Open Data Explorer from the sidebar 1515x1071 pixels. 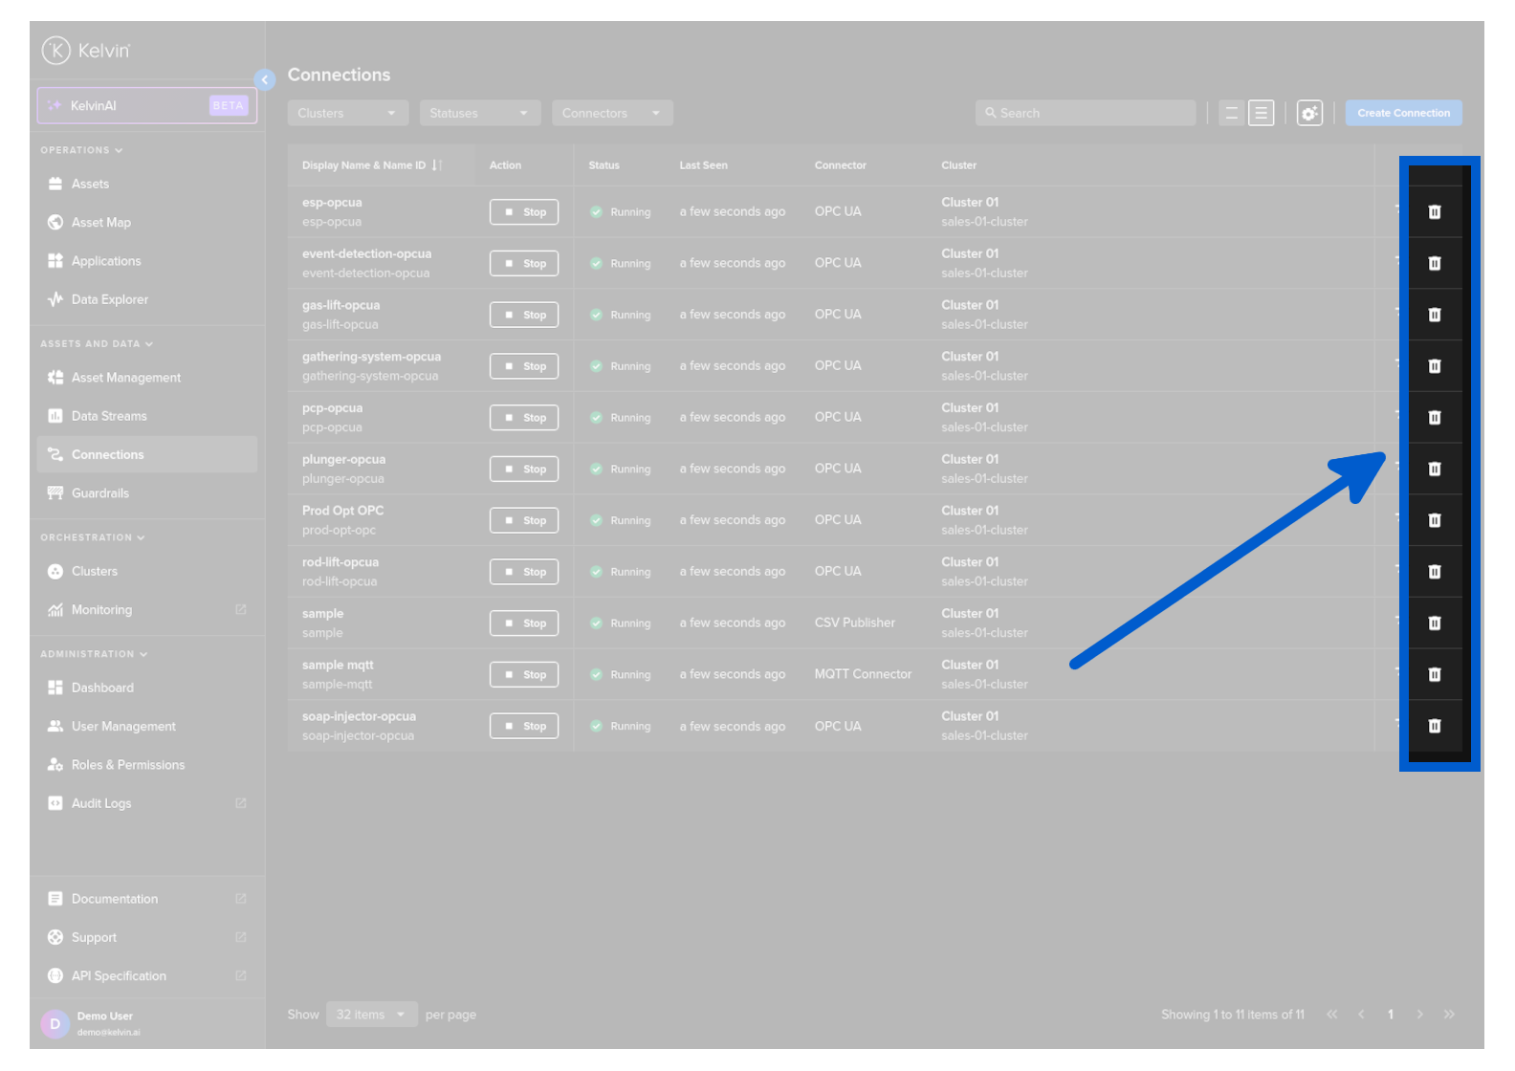[109, 300]
